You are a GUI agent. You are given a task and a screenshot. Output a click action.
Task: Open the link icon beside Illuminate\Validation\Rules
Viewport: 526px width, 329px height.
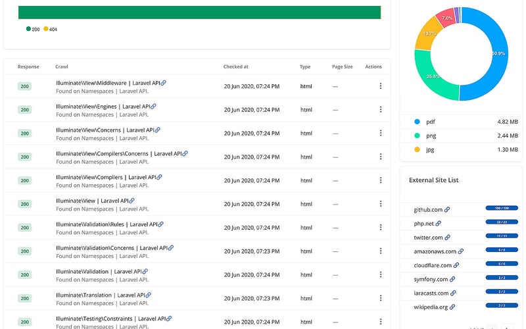pos(160,224)
